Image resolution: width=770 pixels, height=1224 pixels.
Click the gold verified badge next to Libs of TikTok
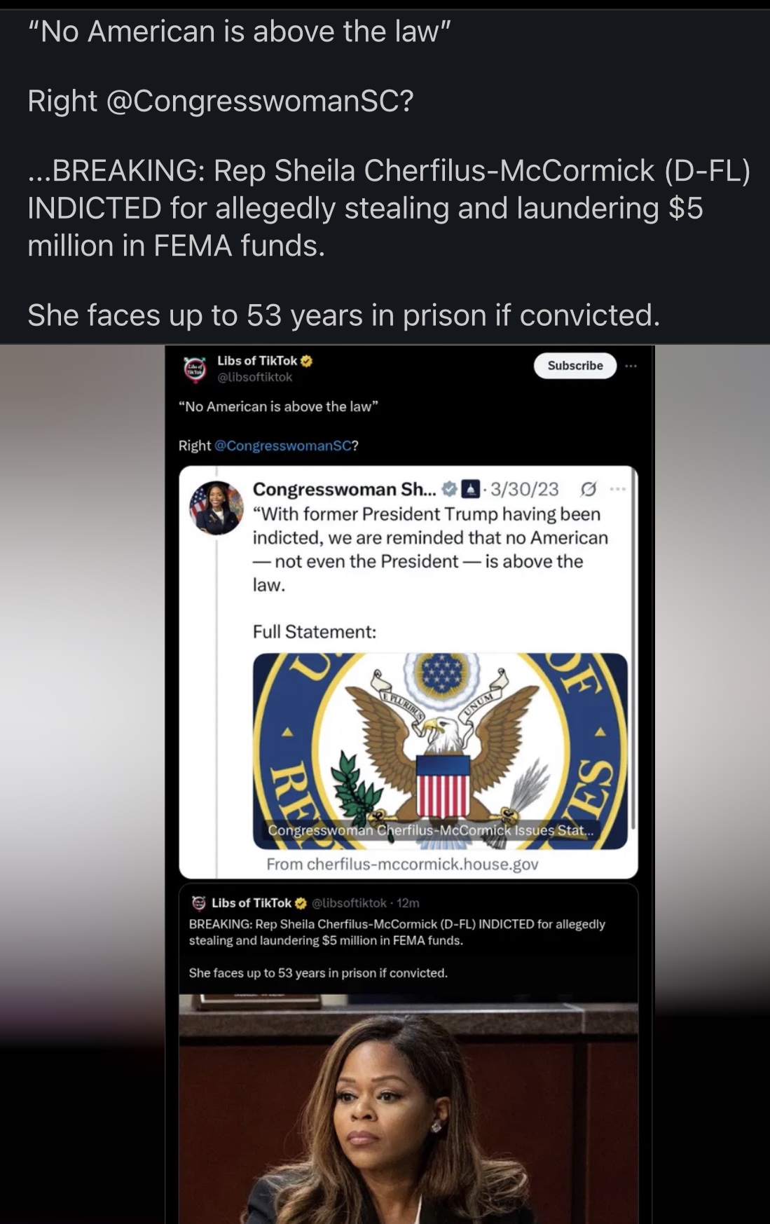click(305, 362)
